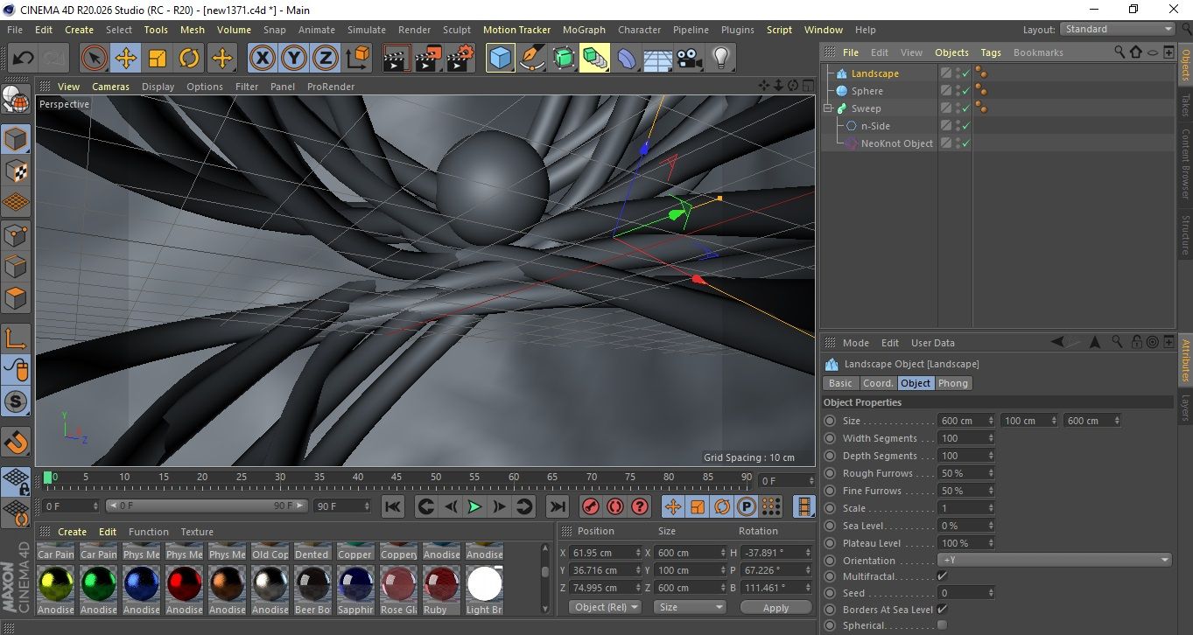This screenshot has width=1193, height=635.
Task: Open material manager Create menu
Action: 73,532
